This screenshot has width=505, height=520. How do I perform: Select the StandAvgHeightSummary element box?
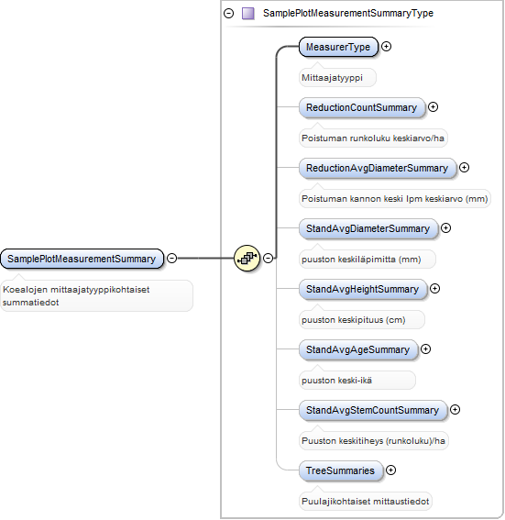point(363,289)
